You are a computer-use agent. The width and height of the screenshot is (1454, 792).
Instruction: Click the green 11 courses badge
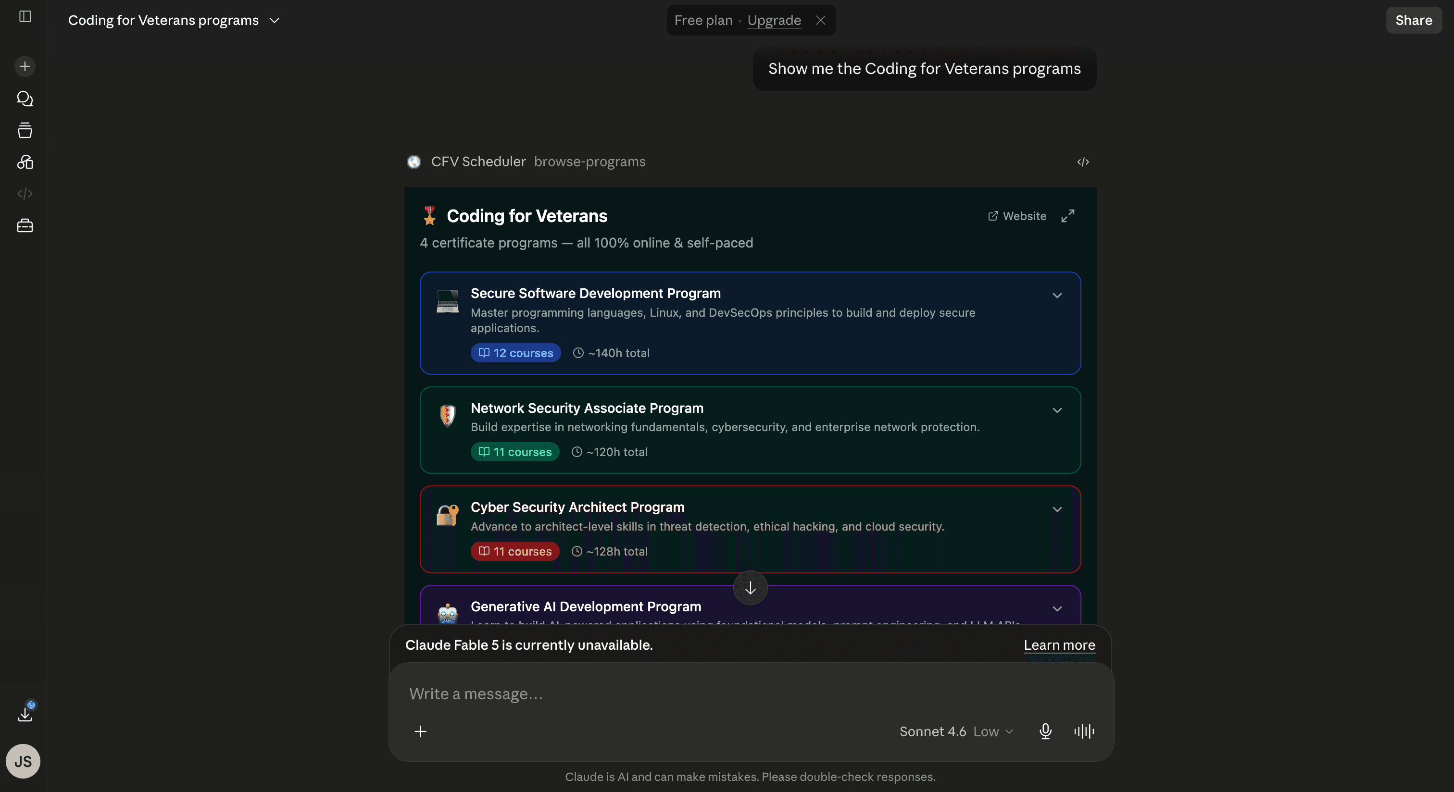tap(515, 452)
